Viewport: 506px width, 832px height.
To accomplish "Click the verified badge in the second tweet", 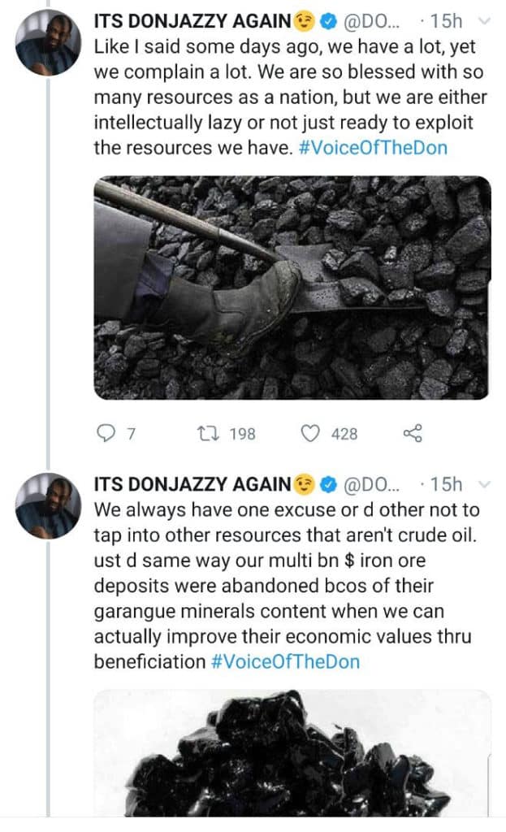I will tap(327, 485).
